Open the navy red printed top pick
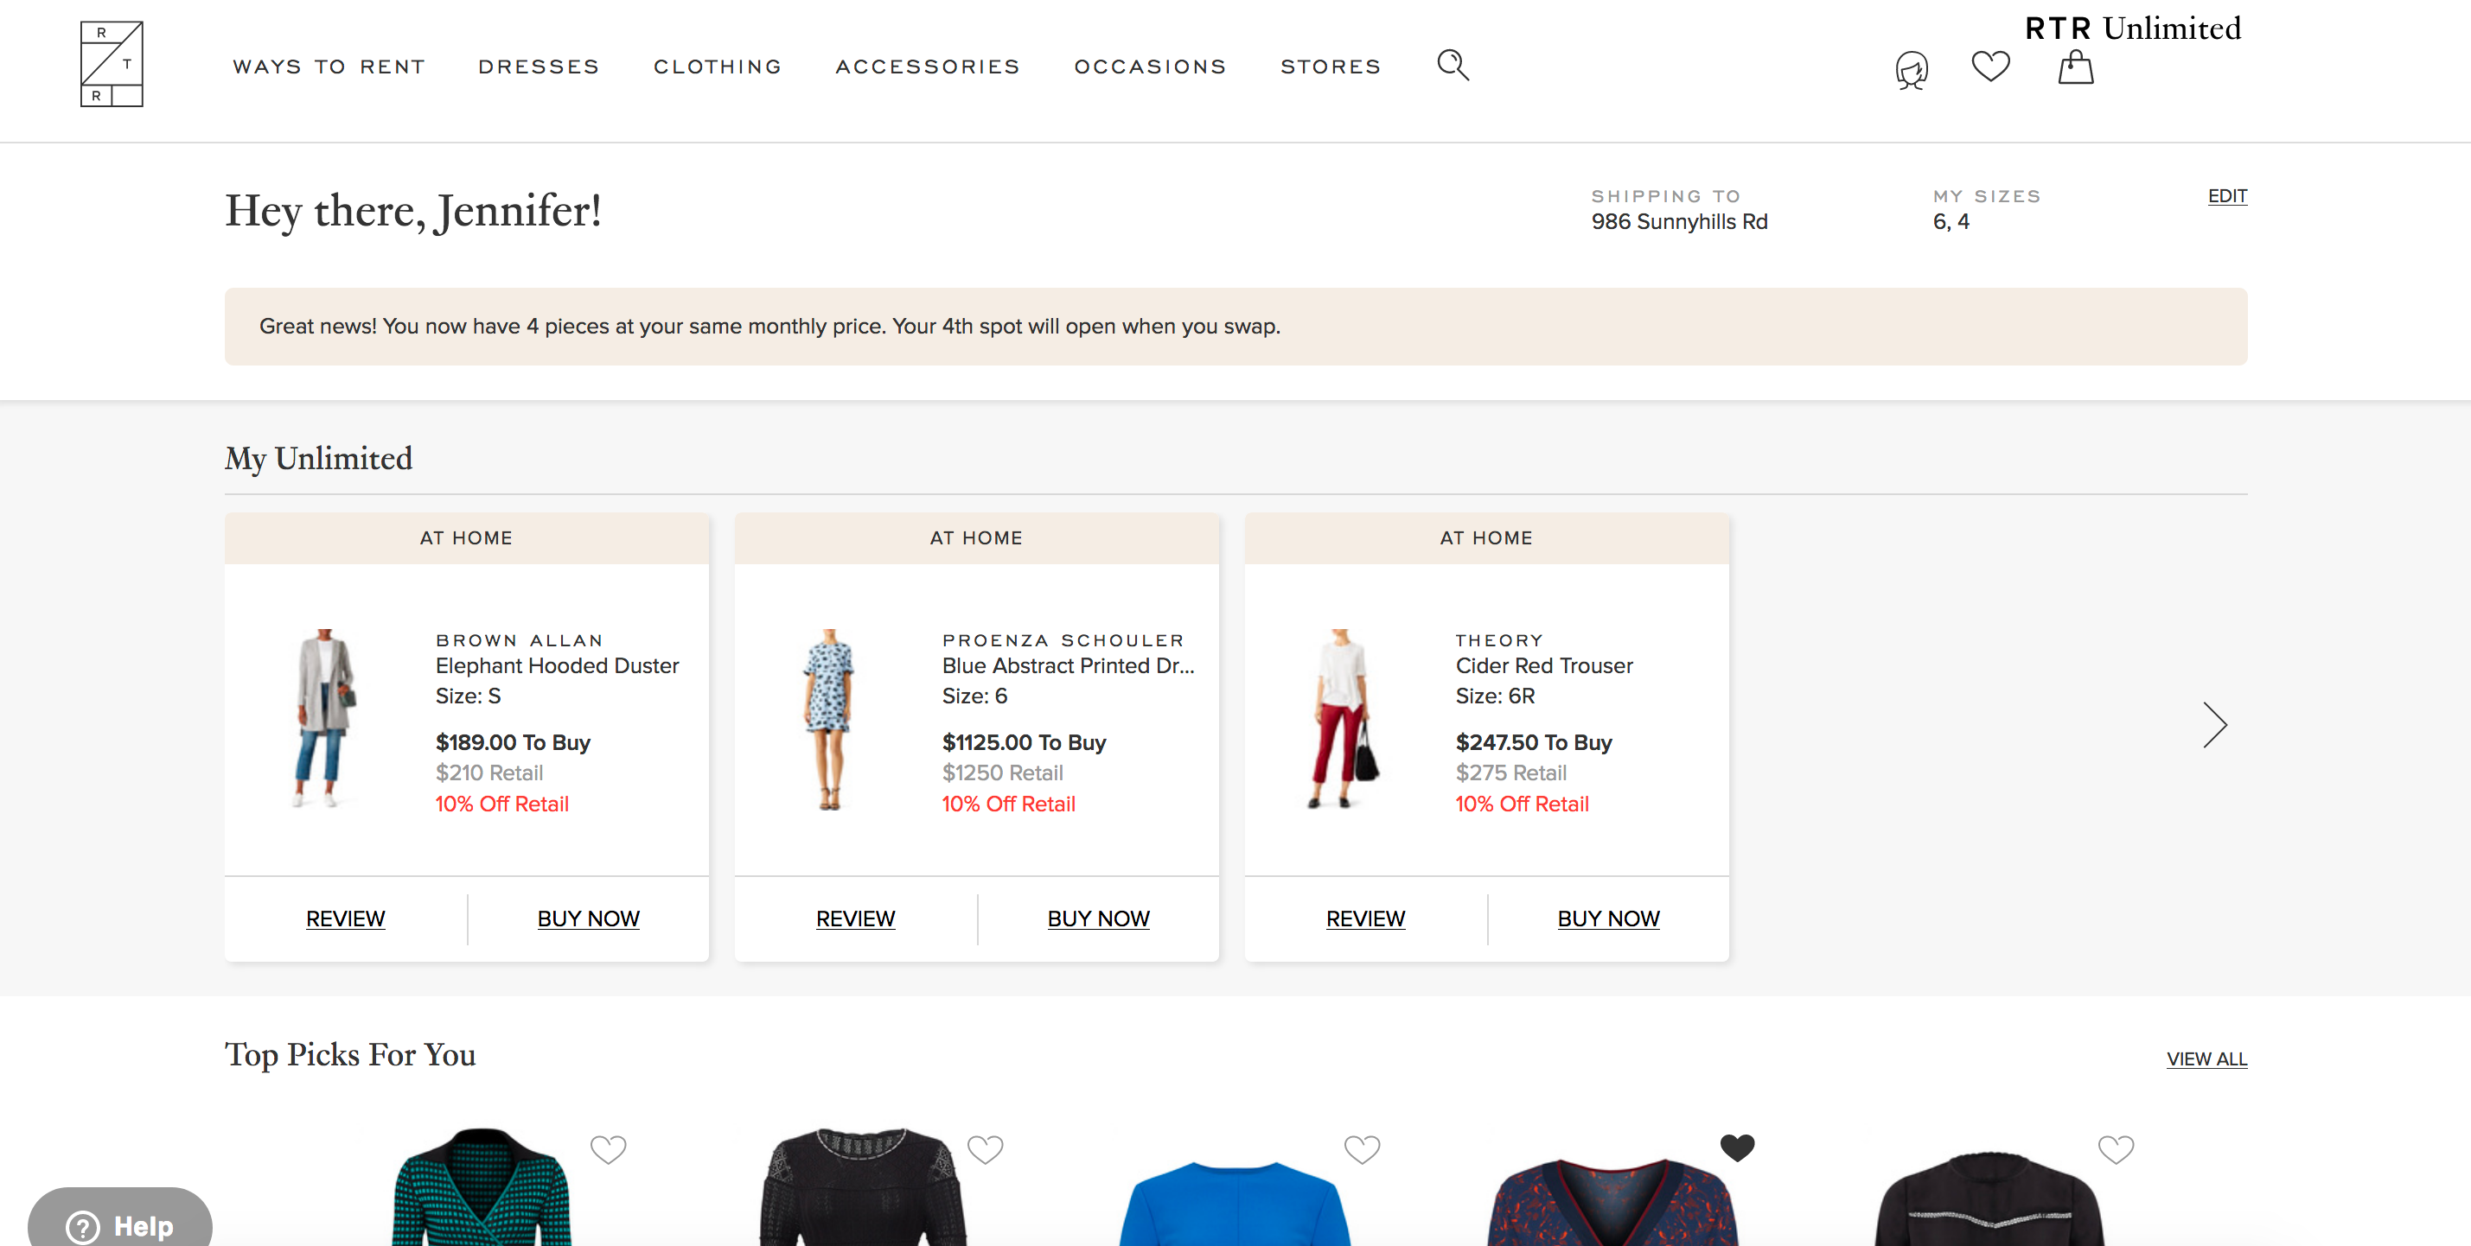 1612,1202
